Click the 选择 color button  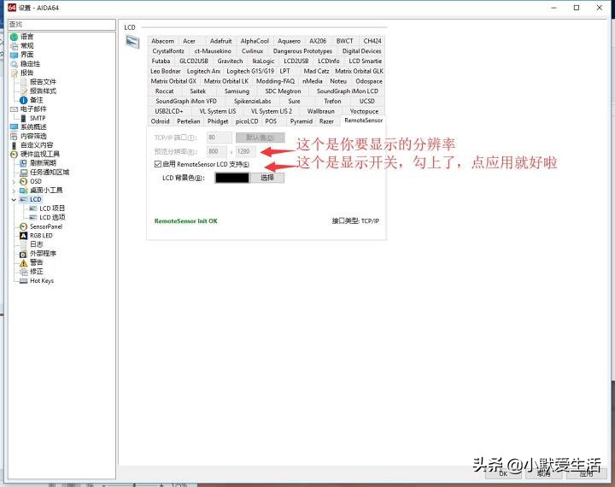coord(267,178)
